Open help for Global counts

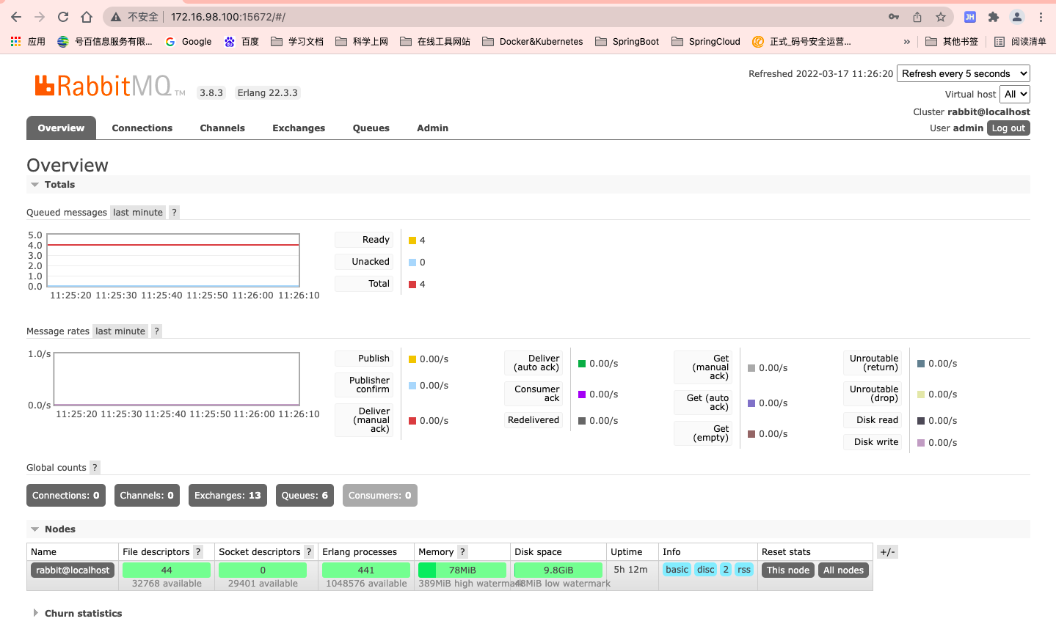[x=95, y=468]
